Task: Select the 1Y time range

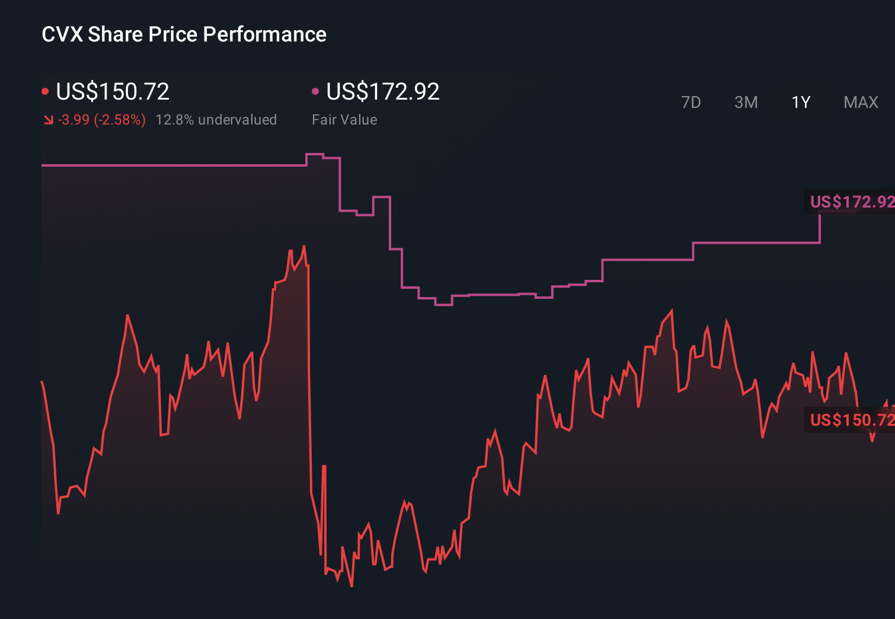Action: [x=801, y=103]
